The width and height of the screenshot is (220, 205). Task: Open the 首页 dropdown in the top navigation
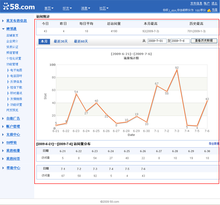pyautogui.click(x=49, y=8)
